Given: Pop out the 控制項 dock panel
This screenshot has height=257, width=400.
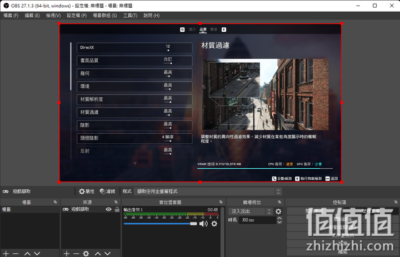Looking at the screenshot, I should pyautogui.click(x=396, y=202).
